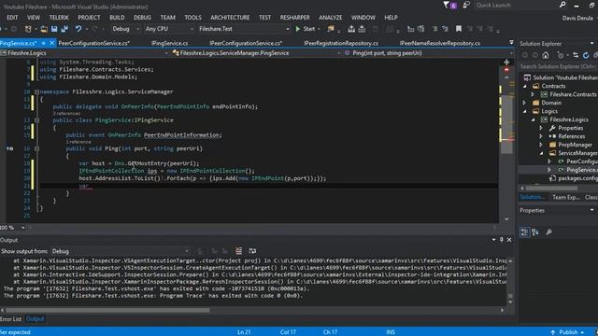Switch to PeerConfigurationService.cs tab
Screen dimensions: 598x336
[x=93, y=43]
